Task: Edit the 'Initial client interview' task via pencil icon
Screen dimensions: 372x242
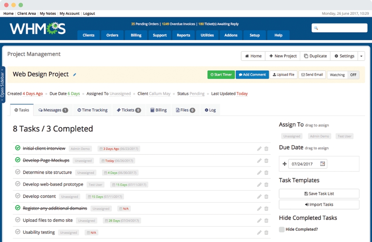Action: click(x=259, y=149)
